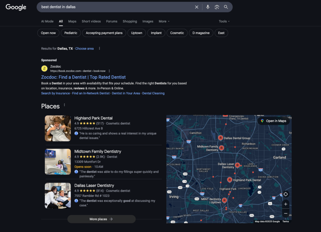
Task: Open the Images tab
Action: click(x=148, y=22)
